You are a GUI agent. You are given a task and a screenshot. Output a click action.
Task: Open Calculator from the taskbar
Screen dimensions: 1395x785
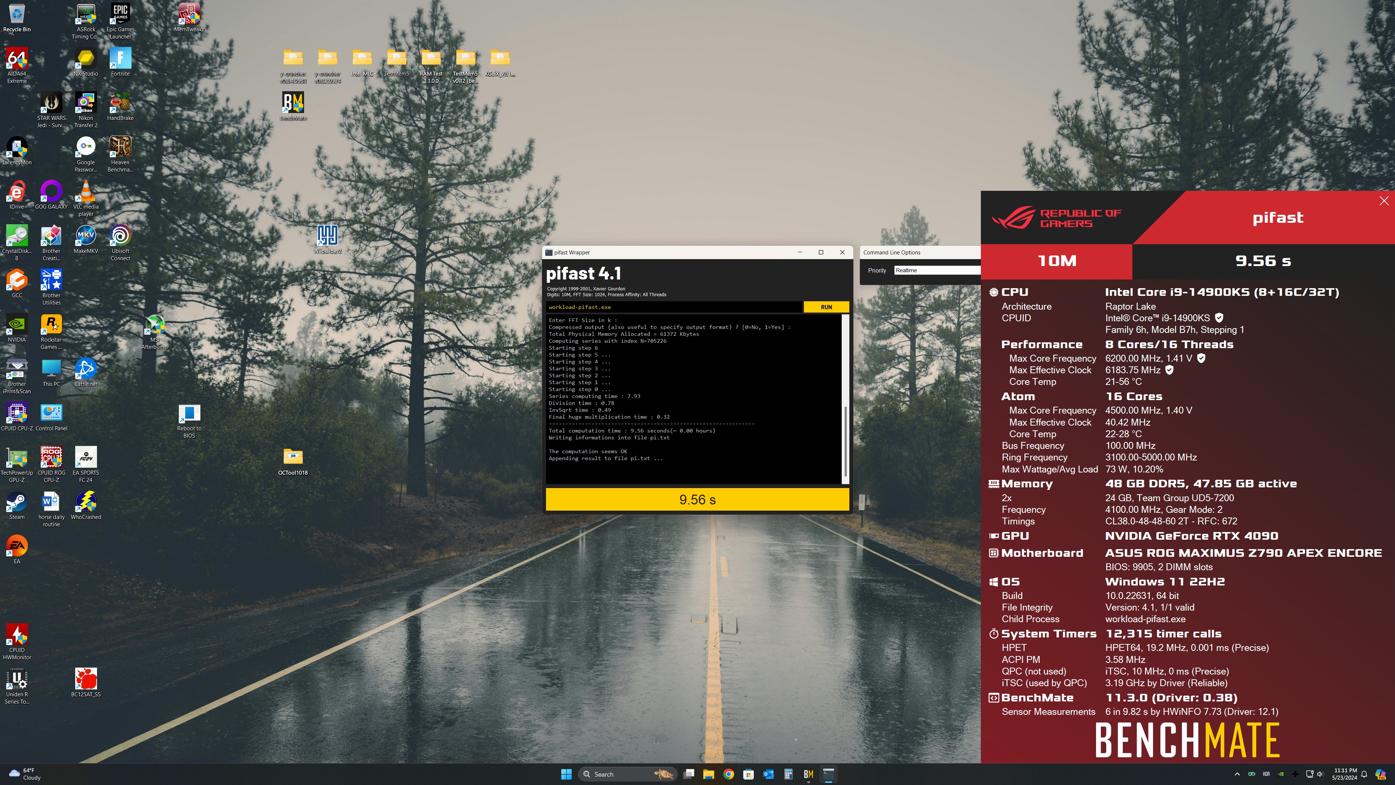click(788, 774)
